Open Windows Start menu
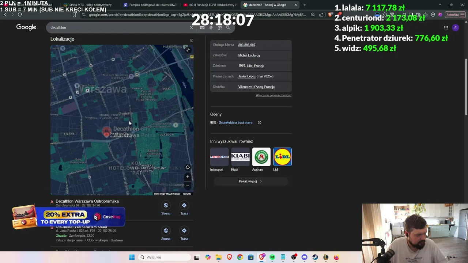Viewport: 468px width, 263px height. tap(132, 257)
